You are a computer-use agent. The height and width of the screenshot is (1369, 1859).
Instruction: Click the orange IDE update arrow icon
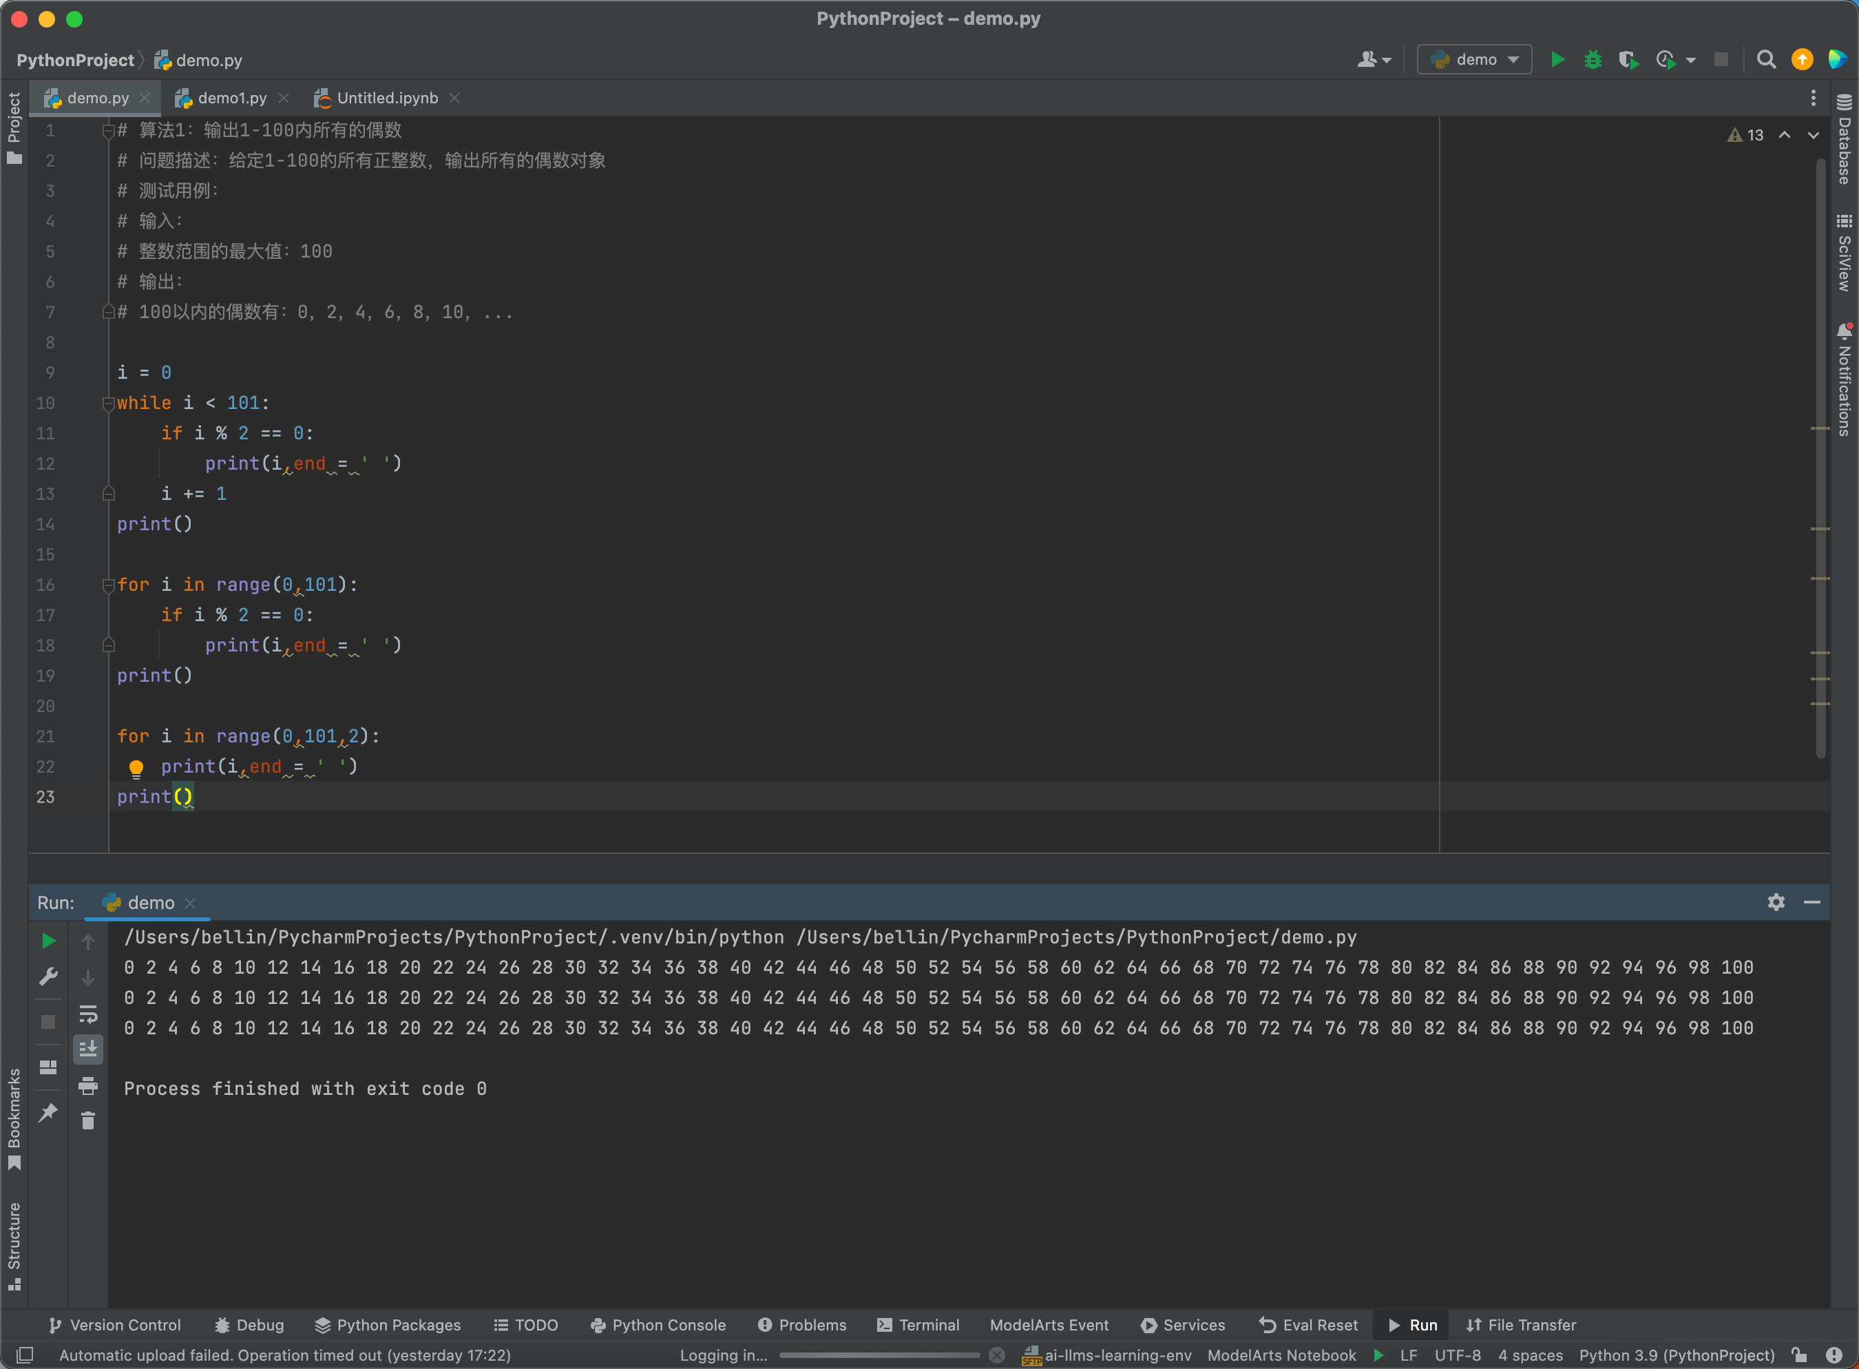coord(1802,60)
